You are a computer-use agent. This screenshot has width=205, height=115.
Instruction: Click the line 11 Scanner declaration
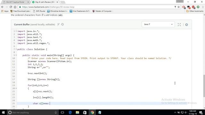click(50, 61)
